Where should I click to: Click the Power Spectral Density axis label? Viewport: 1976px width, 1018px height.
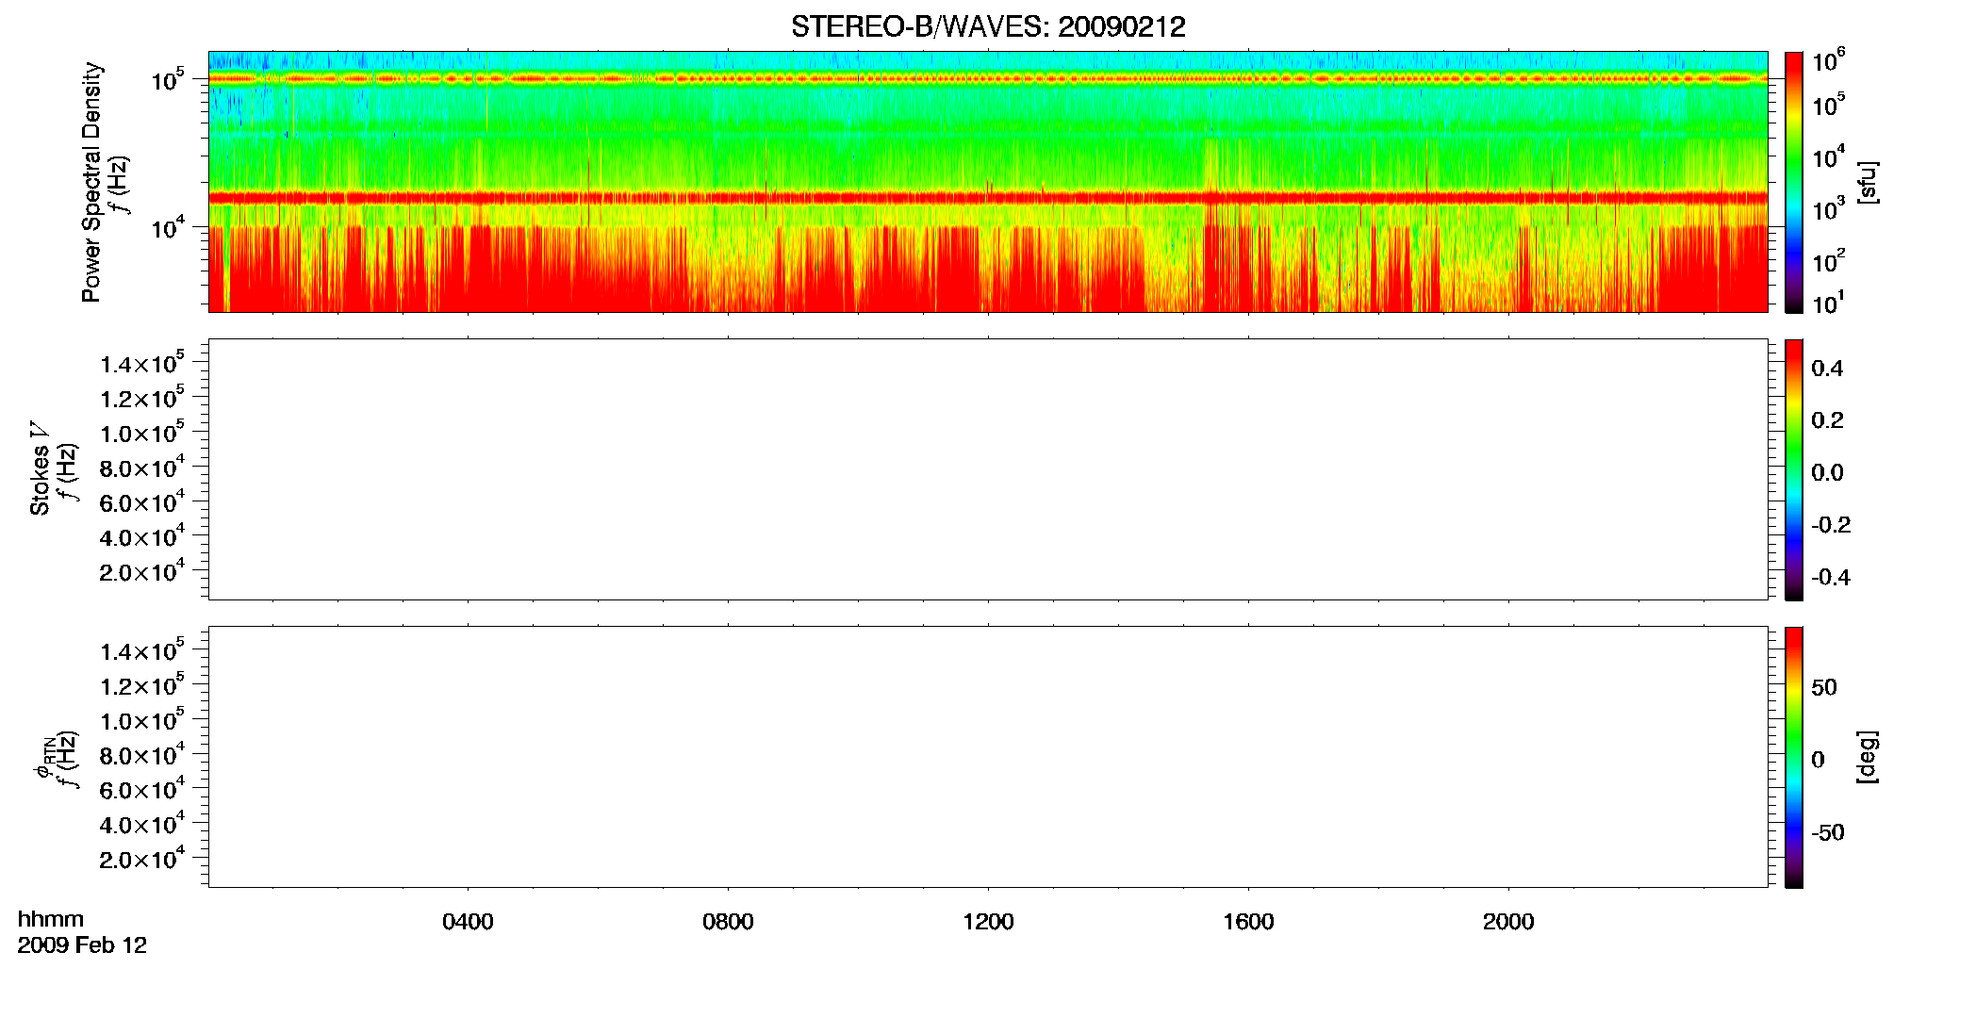pos(91,182)
